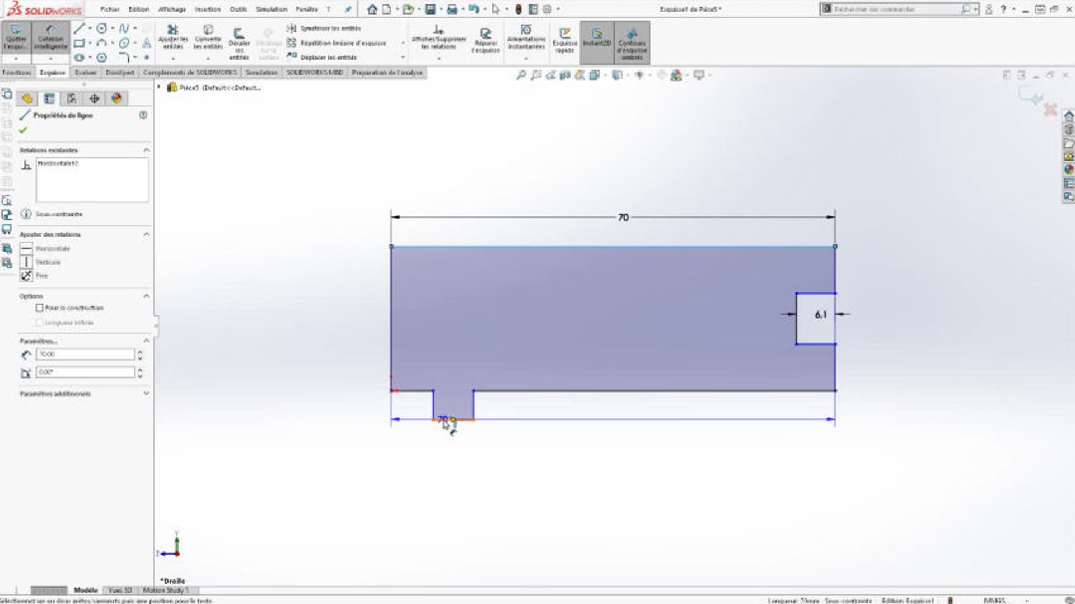Select the Line sketch tool
Screen dimensions: 1075x604
[x=80, y=29]
